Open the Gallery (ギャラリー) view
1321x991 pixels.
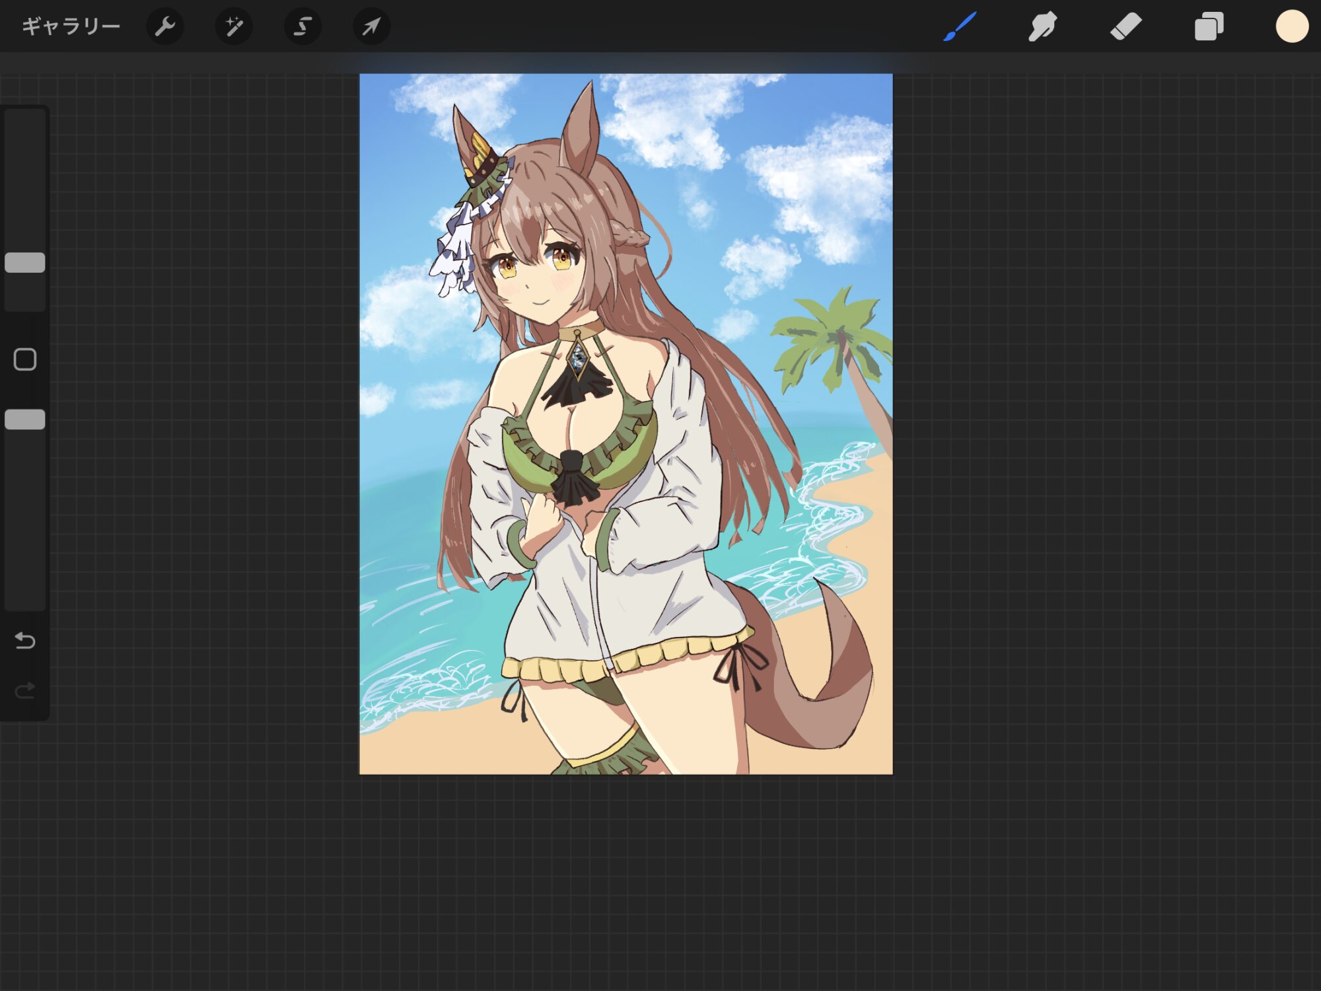[x=71, y=26]
